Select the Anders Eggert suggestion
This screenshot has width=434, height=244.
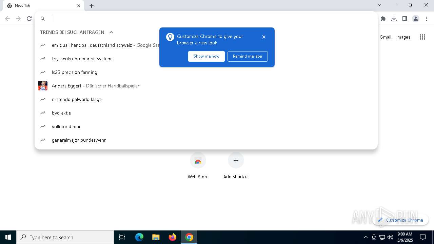pyautogui.click(x=206, y=86)
